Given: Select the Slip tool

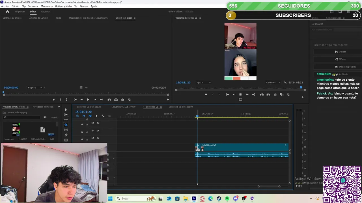Looking at the screenshot, I should click(66, 130).
